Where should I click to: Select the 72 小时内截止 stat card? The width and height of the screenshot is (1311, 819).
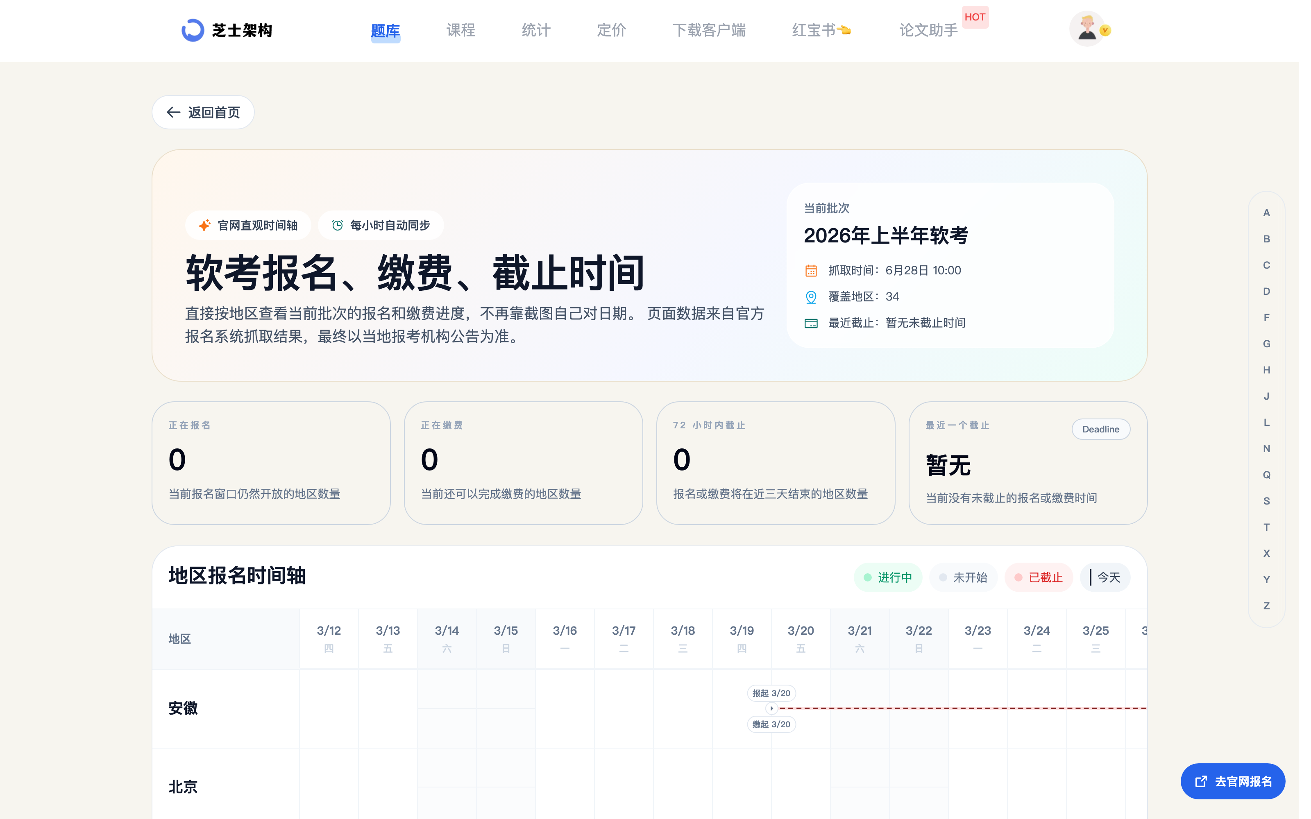pyautogui.click(x=775, y=463)
